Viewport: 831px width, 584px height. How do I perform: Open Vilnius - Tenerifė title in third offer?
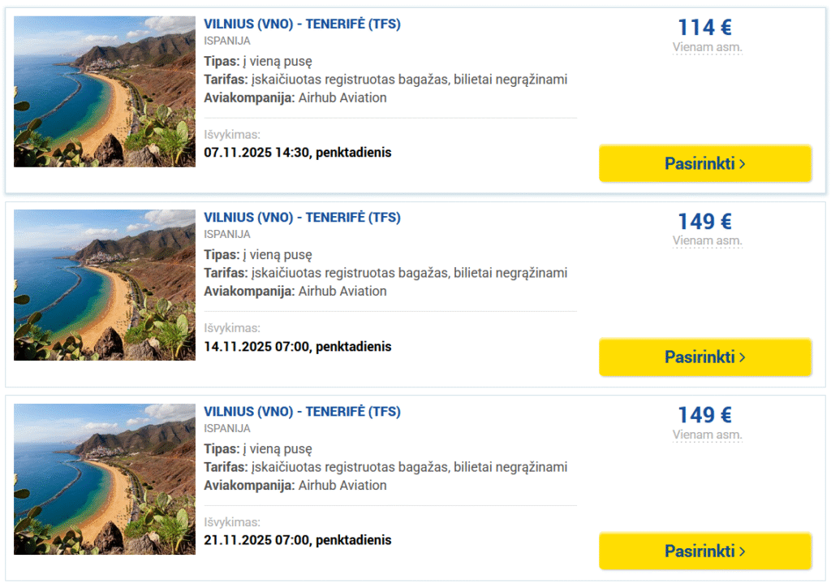click(x=302, y=412)
